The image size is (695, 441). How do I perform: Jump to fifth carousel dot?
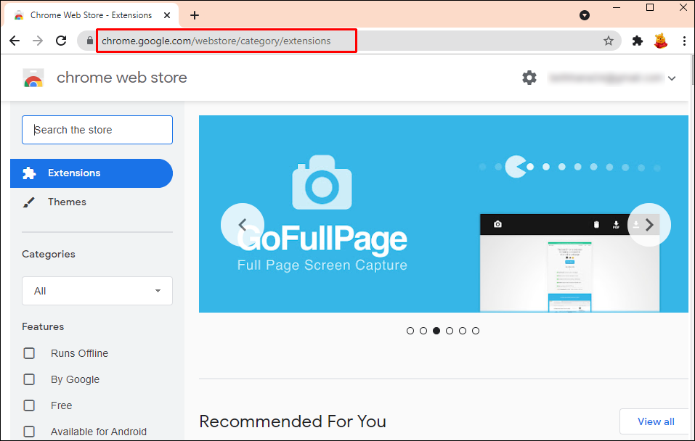[463, 331]
